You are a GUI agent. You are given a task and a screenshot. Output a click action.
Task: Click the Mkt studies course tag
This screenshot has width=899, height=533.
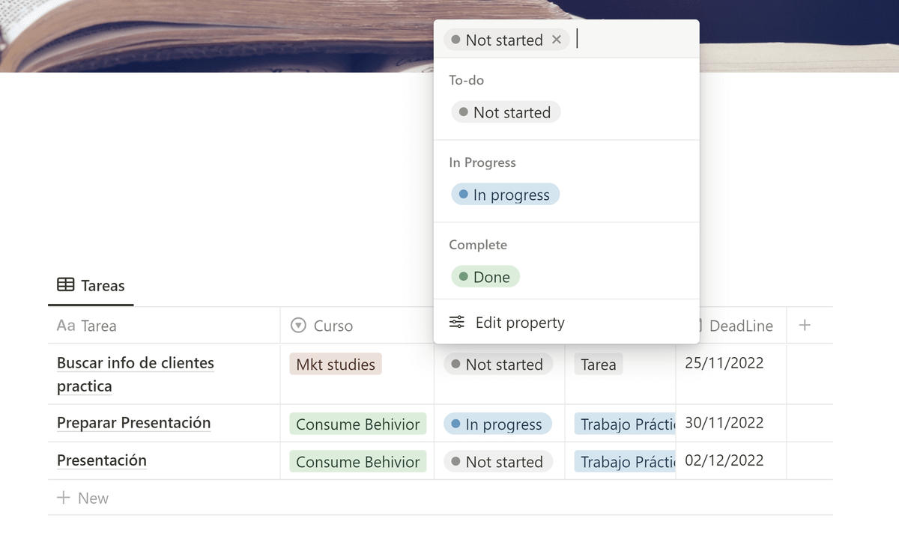coord(335,365)
